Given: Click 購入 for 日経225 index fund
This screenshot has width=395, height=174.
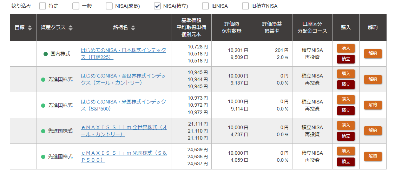Looking at the screenshot, I should coord(346,48).
